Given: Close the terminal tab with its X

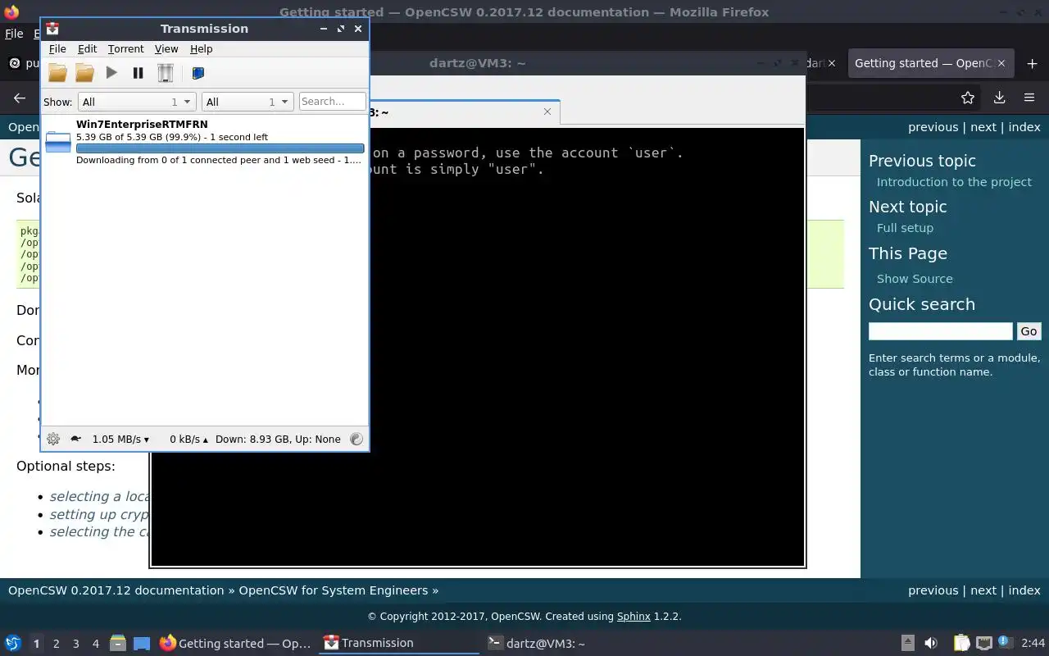Looking at the screenshot, I should pyautogui.click(x=547, y=112).
